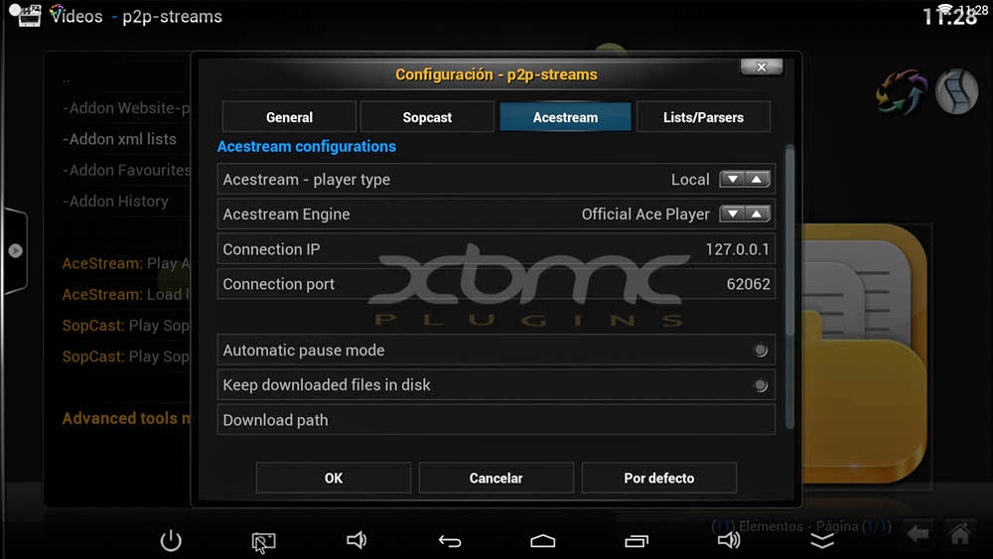The height and width of the screenshot is (559, 993).
Task: Open the left side panel arrow
Action: [x=15, y=250]
